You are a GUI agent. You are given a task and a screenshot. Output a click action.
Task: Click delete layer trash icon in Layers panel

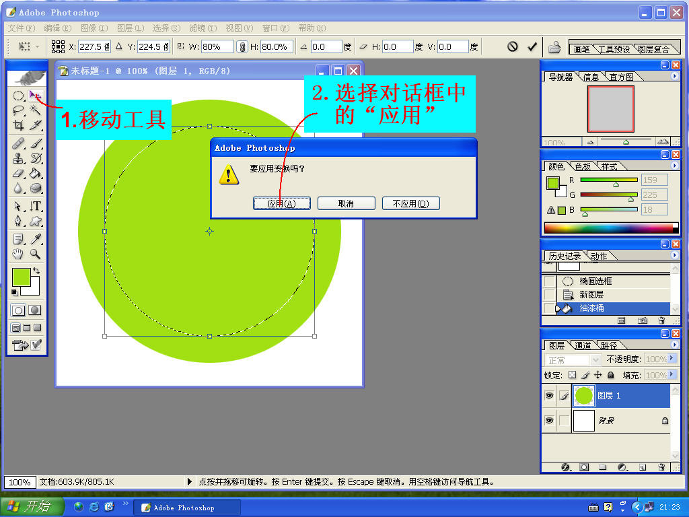click(x=662, y=467)
